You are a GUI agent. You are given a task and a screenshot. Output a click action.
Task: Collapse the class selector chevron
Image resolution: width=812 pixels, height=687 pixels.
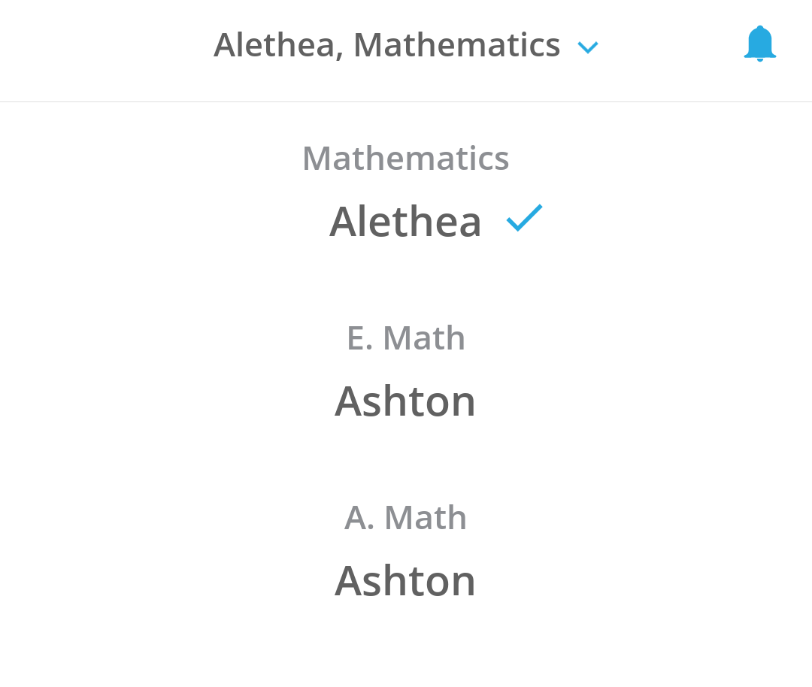[x=587, y=47]
